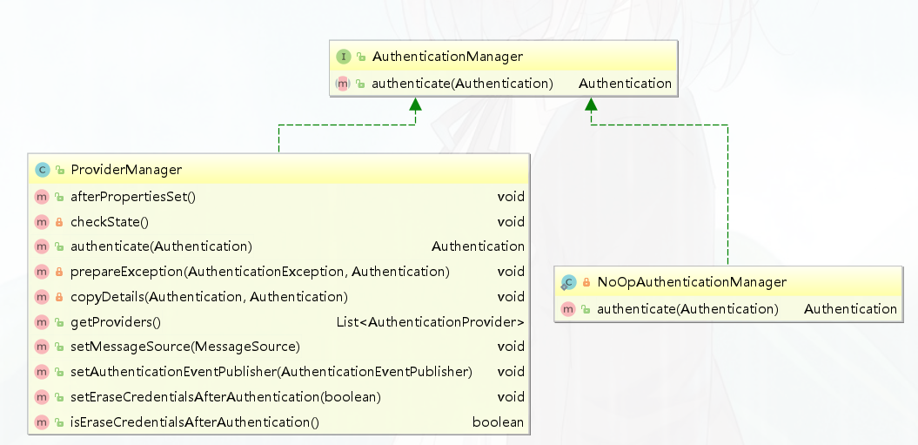This screenshot has width=918, height=445.
Task: Click the lock icon next to copyDetails
Action: coord(59,297)
